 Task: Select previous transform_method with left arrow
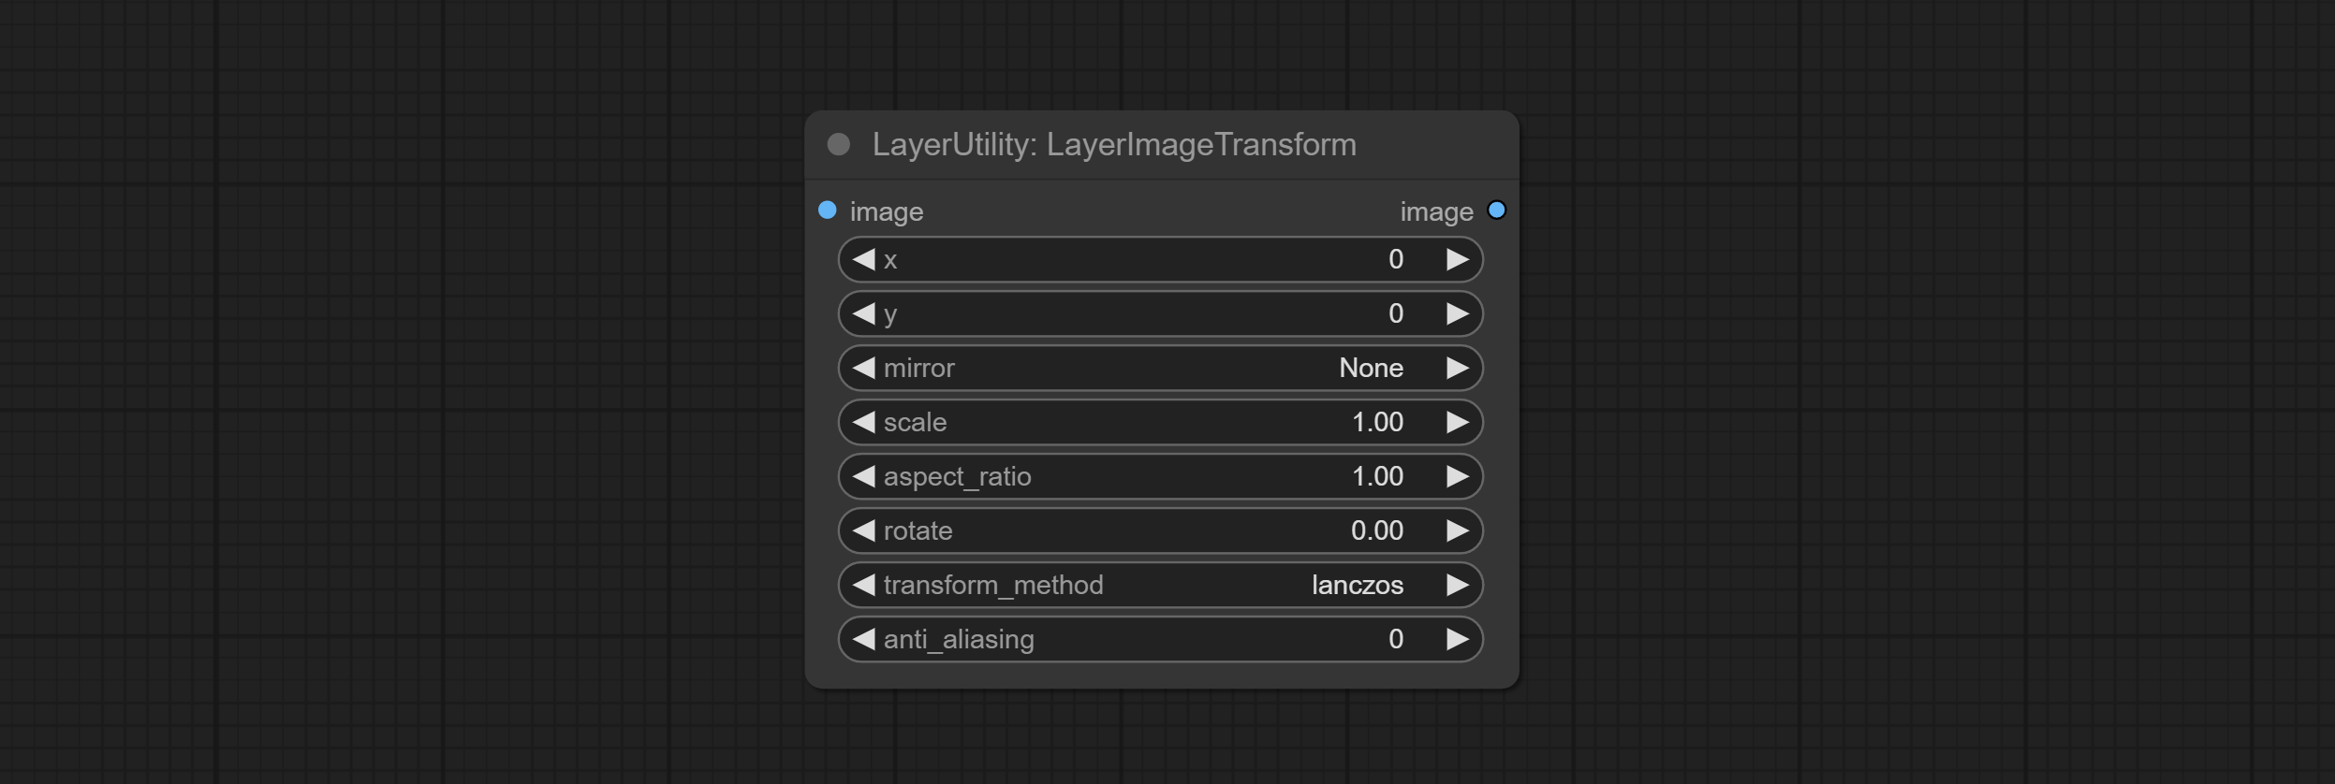(x=863, y=585)
